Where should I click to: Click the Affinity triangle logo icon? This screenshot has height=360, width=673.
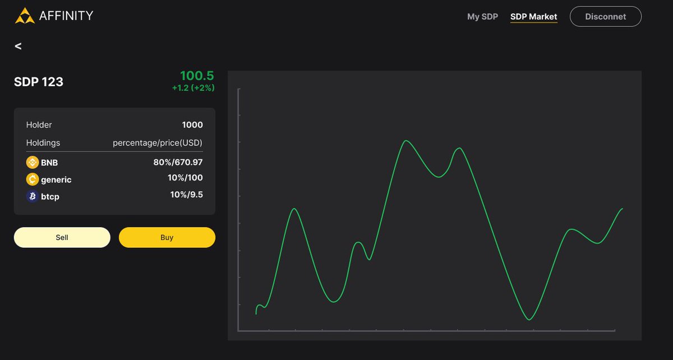point(25,16)
